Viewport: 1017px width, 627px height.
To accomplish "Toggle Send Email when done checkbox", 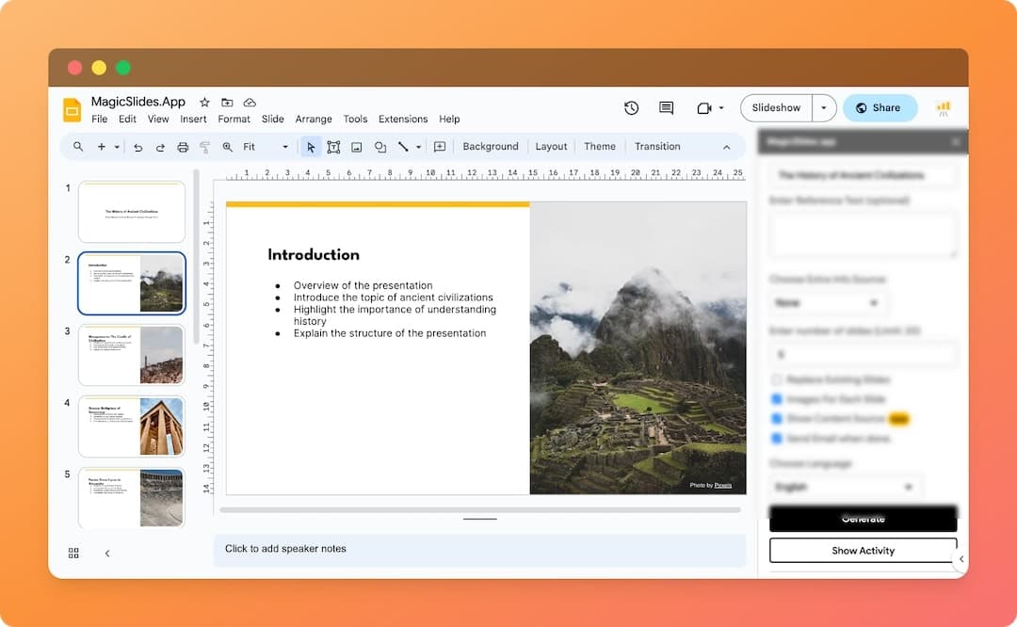I will tap(777, 439).
